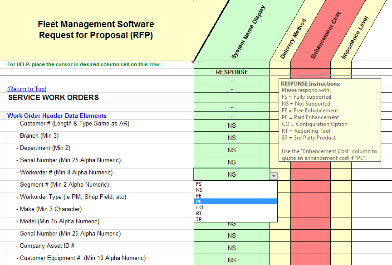Select the Department (Min 2) label

[43, 148]
